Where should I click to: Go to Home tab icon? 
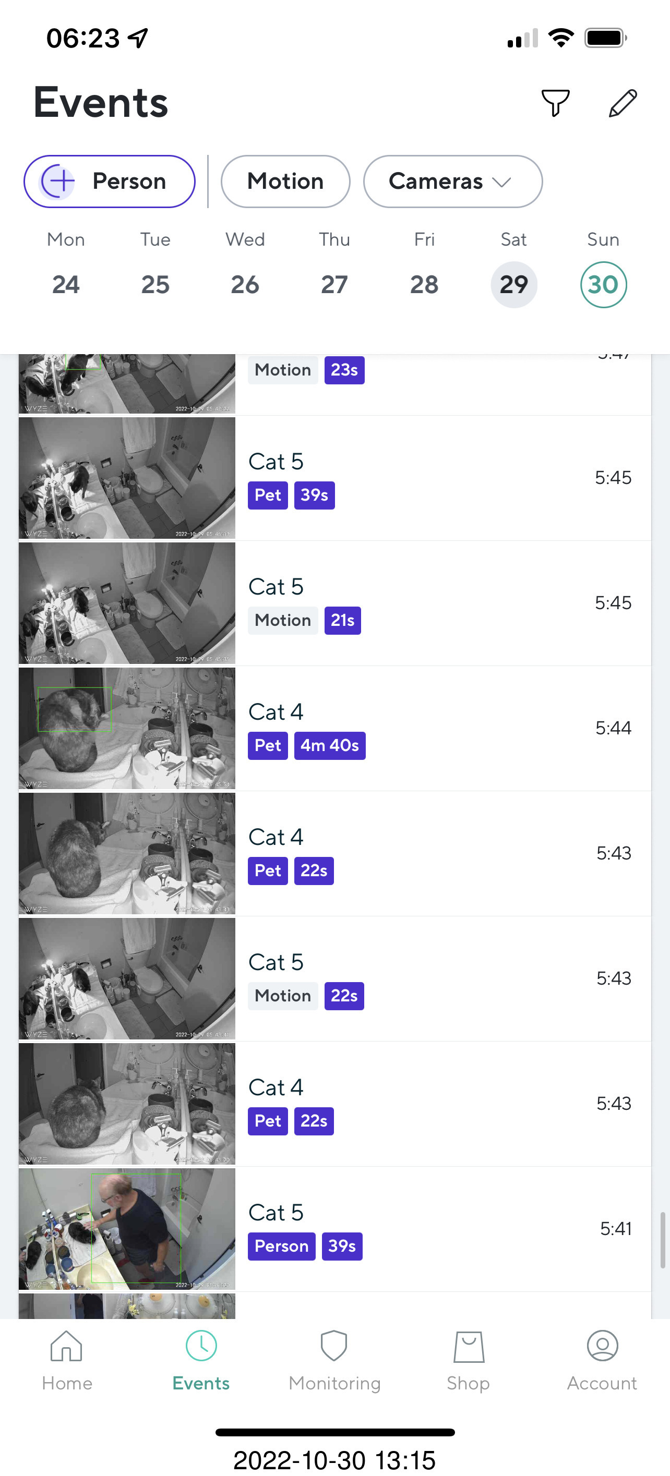pyautogui.click(x=66, y=1346)
